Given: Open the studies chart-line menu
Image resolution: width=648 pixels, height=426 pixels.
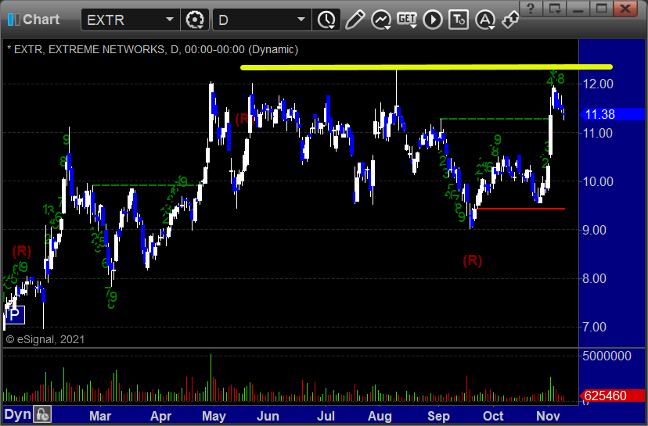Looking at the screenshot, I should (x=381, y=20).
